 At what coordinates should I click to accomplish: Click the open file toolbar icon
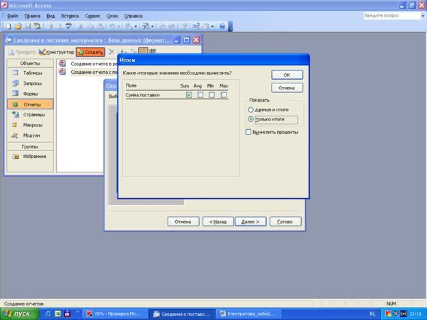(17, 26)
